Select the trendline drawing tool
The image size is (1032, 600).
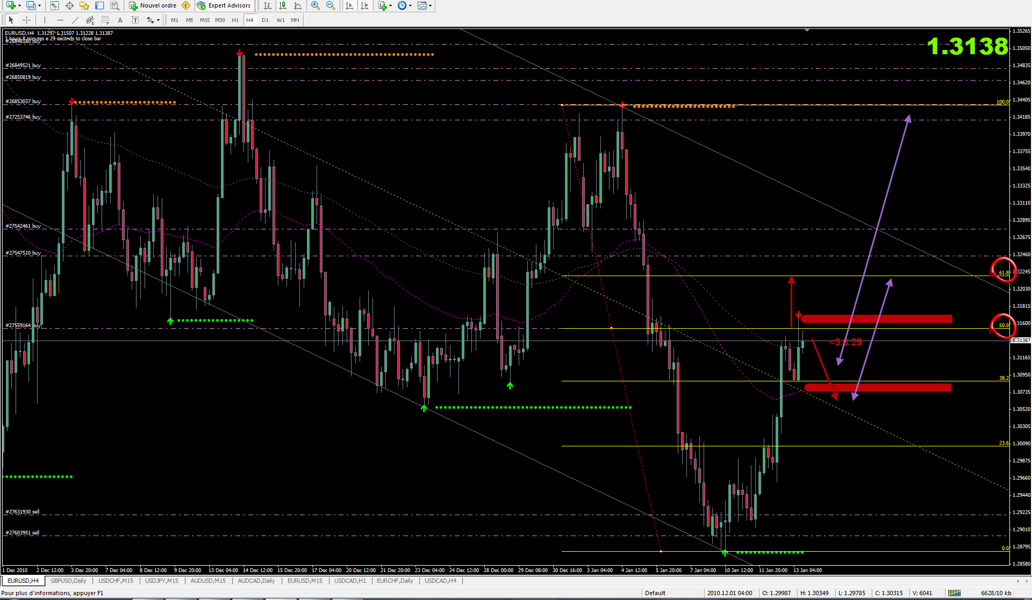pos(75,20)
